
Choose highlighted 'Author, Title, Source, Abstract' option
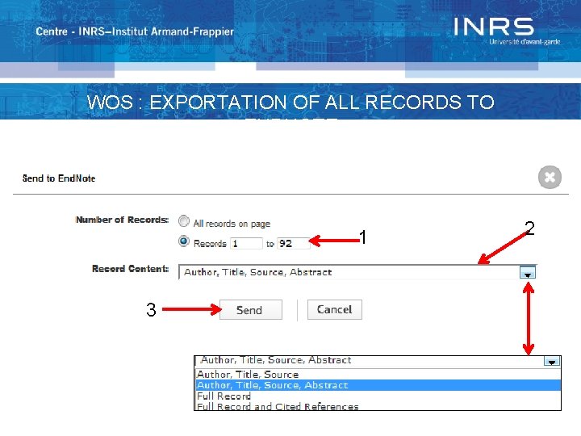point(378,385)
